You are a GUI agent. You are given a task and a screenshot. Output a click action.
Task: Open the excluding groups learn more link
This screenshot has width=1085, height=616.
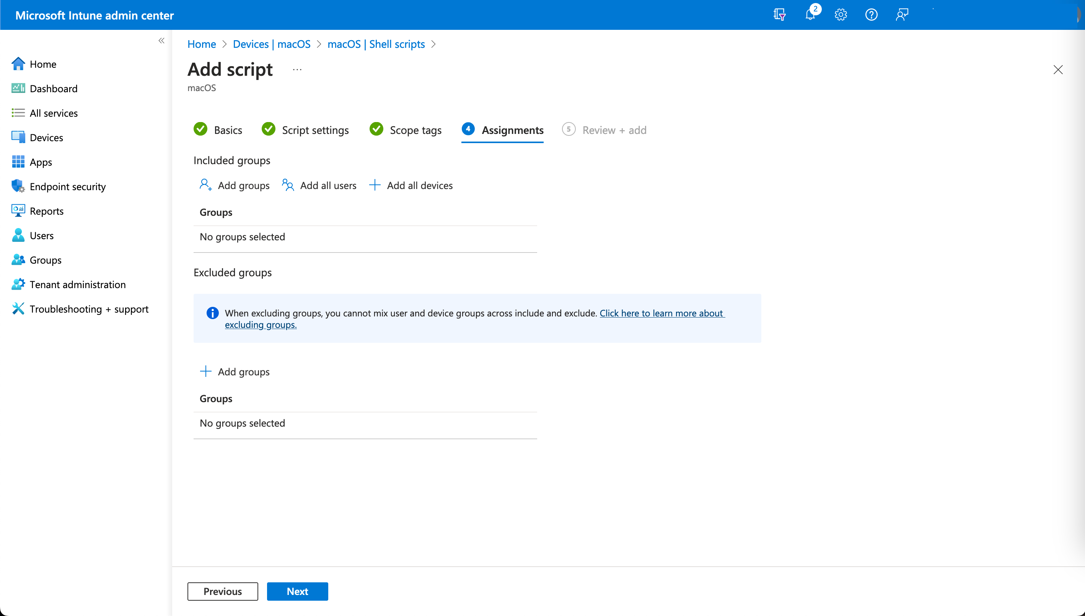661,313
